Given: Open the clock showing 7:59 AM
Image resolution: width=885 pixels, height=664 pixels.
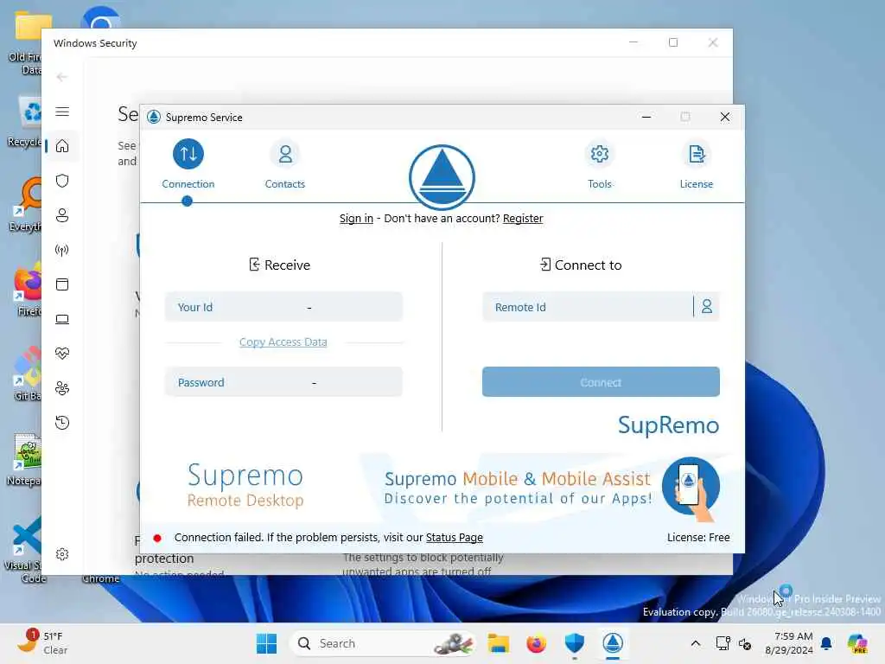Looking at the screenshot, I should click(x=788, y=643).
